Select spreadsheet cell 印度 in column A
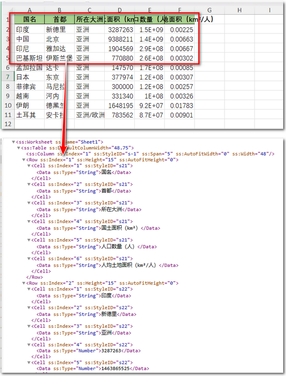Viewport: 286px width, 376px height. tap(30, 30)
